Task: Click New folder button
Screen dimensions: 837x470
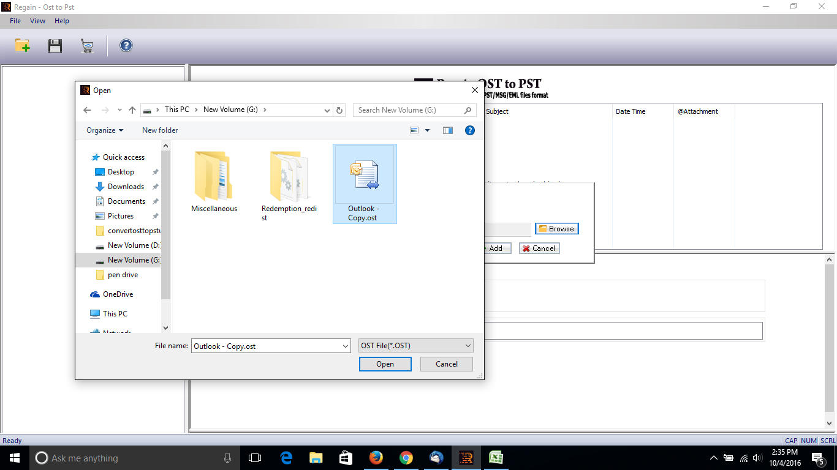Action: [x=160, y=130]
